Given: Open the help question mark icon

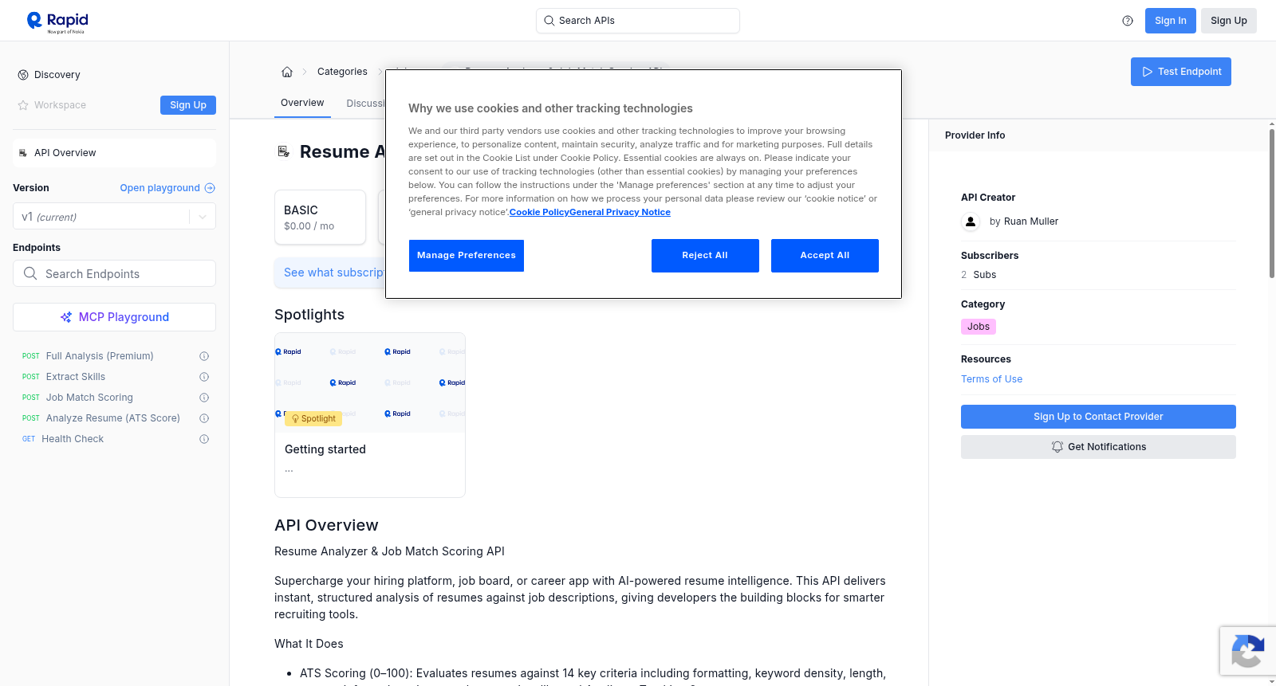Looking at the screenshot, I should [1128, 21].
